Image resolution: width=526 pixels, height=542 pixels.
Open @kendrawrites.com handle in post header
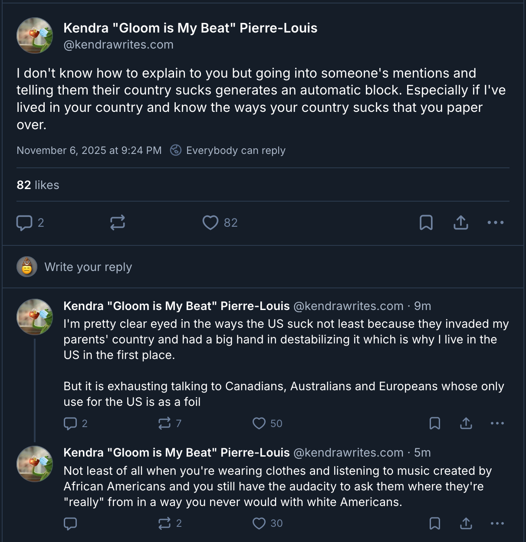coord(118,44)
